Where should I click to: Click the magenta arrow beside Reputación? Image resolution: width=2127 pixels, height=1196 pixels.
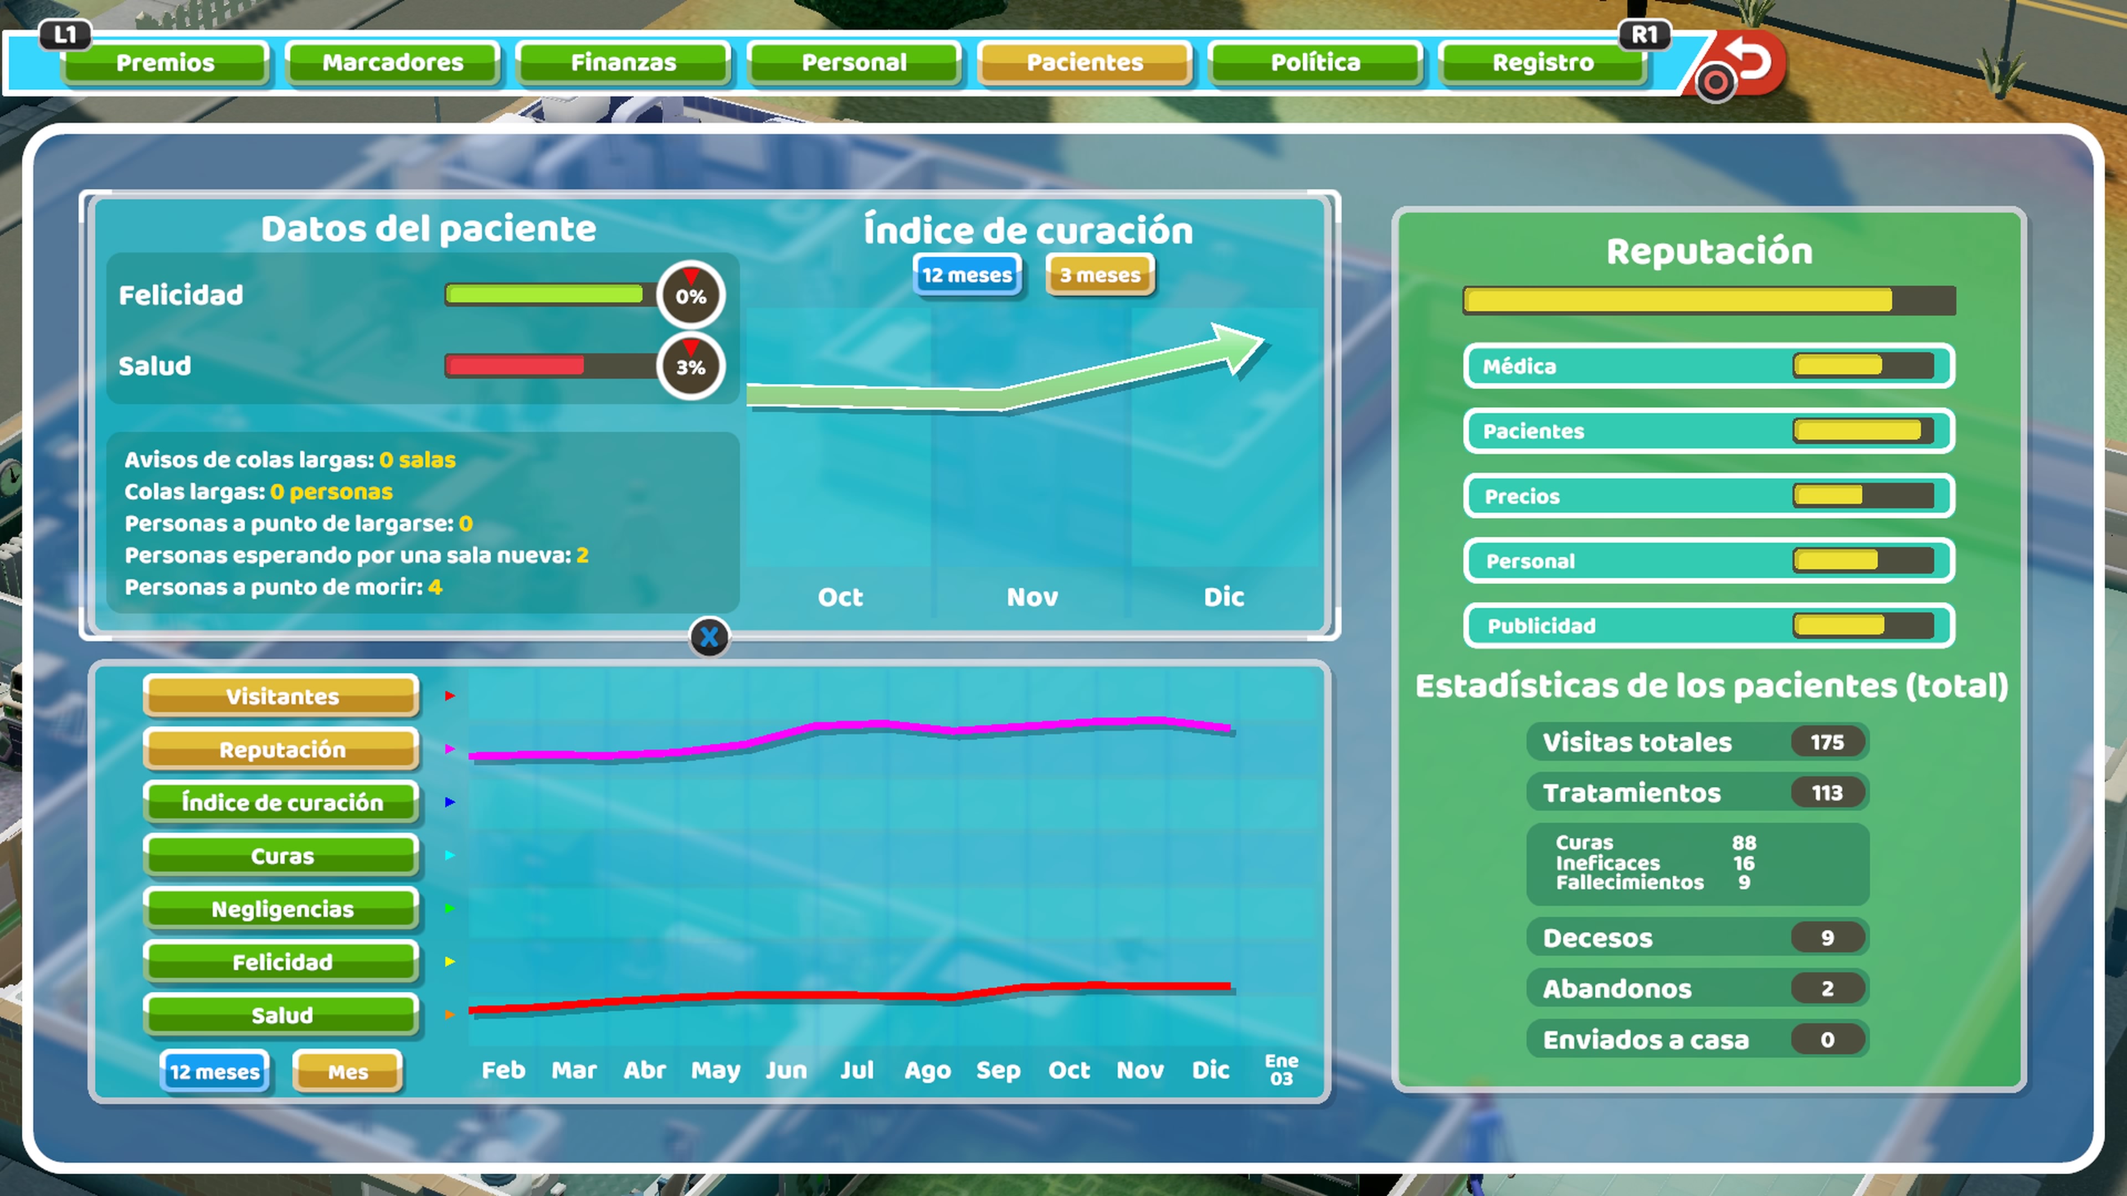click(x=450, y=750)
